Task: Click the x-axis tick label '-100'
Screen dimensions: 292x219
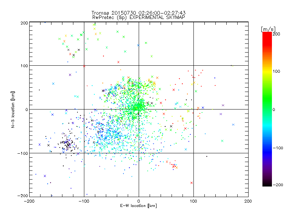Action: [84, 201]
